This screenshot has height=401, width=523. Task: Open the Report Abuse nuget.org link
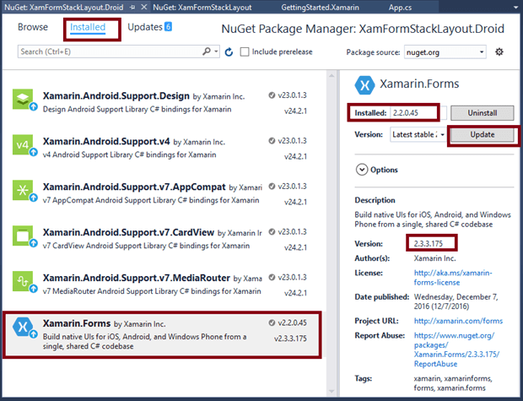tap(456, 350)
